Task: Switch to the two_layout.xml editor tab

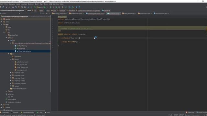Action: pos(129,14)
